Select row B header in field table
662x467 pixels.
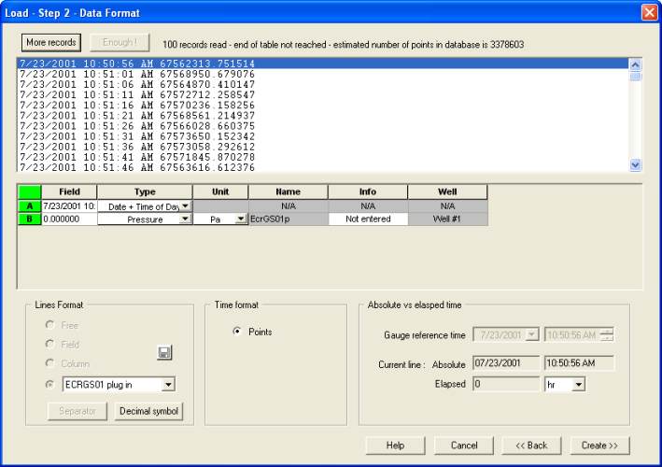[x=29, y=219]
